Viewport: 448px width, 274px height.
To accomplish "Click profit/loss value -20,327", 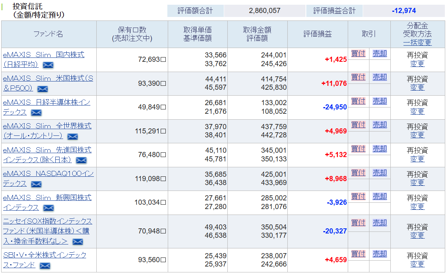I will pyautogui.click(x=335, y=231).
